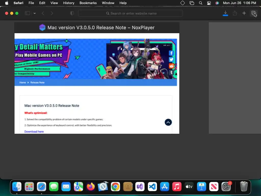Open the File menu
Image resolution: width=261 pixels, height=196 pixels.
[x=31, y=3]
